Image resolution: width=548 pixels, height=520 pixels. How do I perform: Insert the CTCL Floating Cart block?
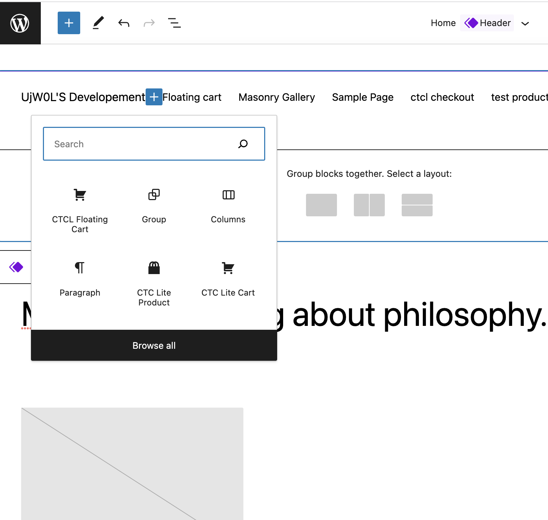(80, 210)
